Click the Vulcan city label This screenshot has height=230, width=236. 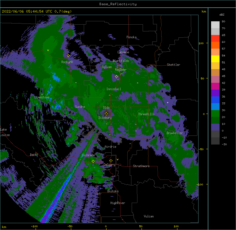[149, 216]
